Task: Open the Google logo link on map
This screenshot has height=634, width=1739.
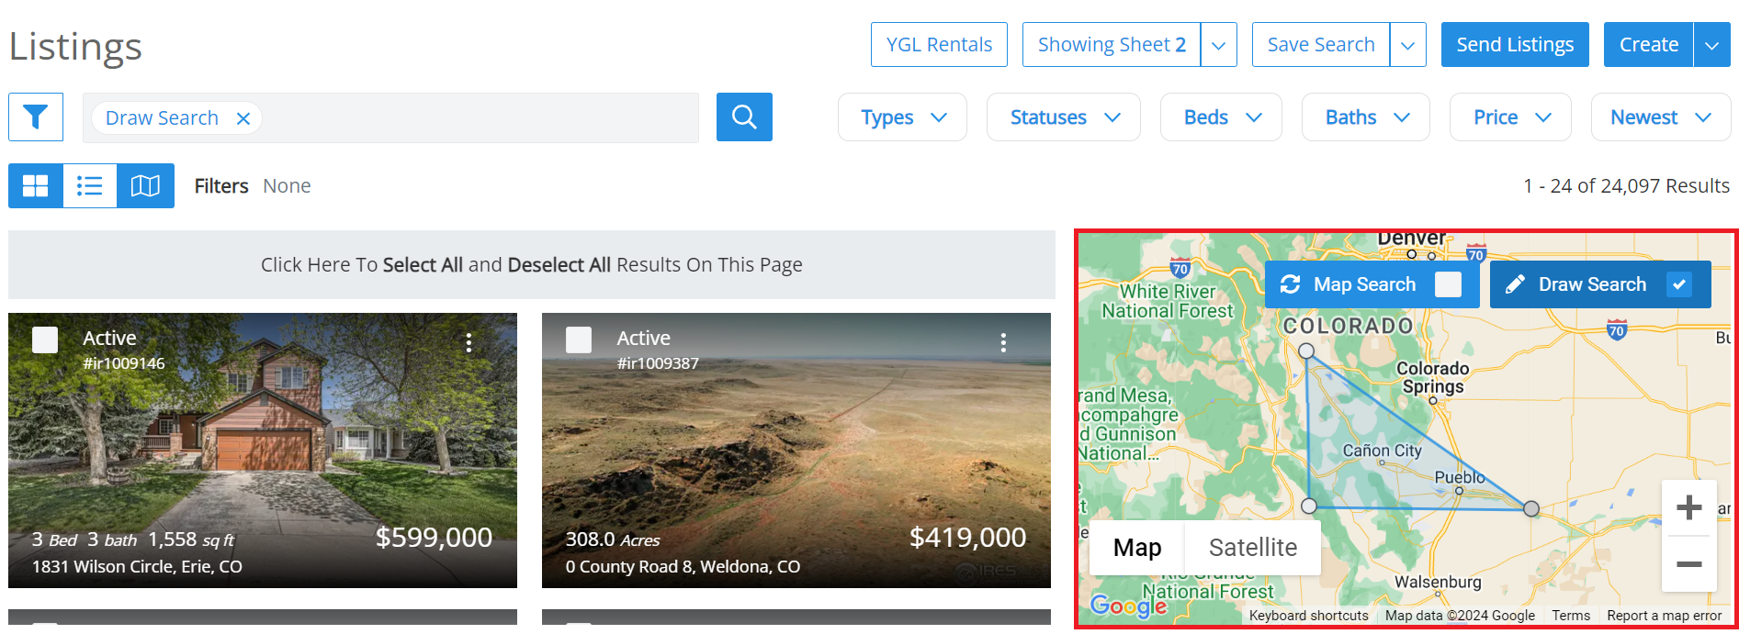Action: pyautogui.click(x=1128, y=606)
